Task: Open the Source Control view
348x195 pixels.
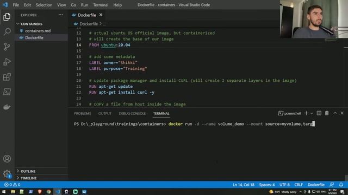Action: click(7, 47)
